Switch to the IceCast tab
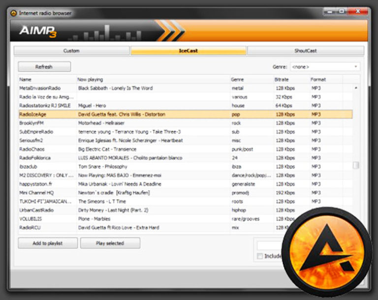 (x=189, y=51)
